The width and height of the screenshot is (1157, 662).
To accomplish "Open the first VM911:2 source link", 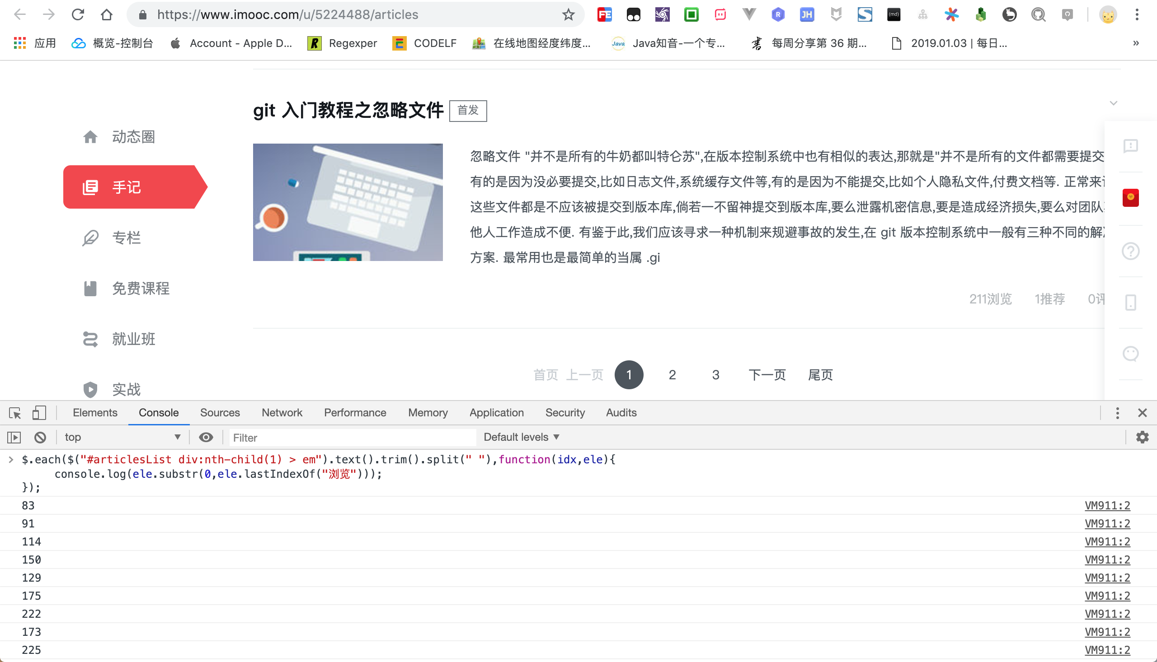I will pyautogui.click(x=1107, y=506).
